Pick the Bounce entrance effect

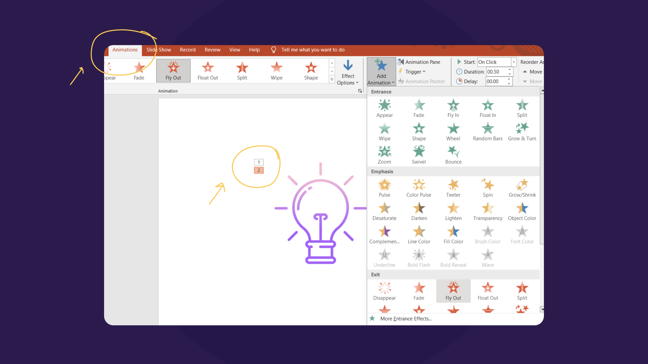coord(453,155)
